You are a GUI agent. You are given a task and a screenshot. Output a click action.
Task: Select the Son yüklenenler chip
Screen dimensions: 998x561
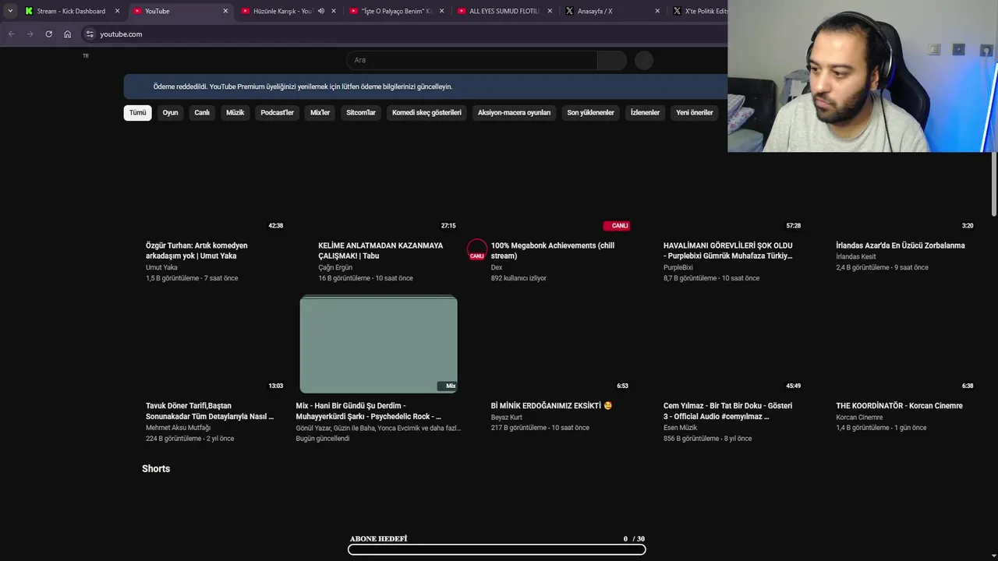[590, 113]
